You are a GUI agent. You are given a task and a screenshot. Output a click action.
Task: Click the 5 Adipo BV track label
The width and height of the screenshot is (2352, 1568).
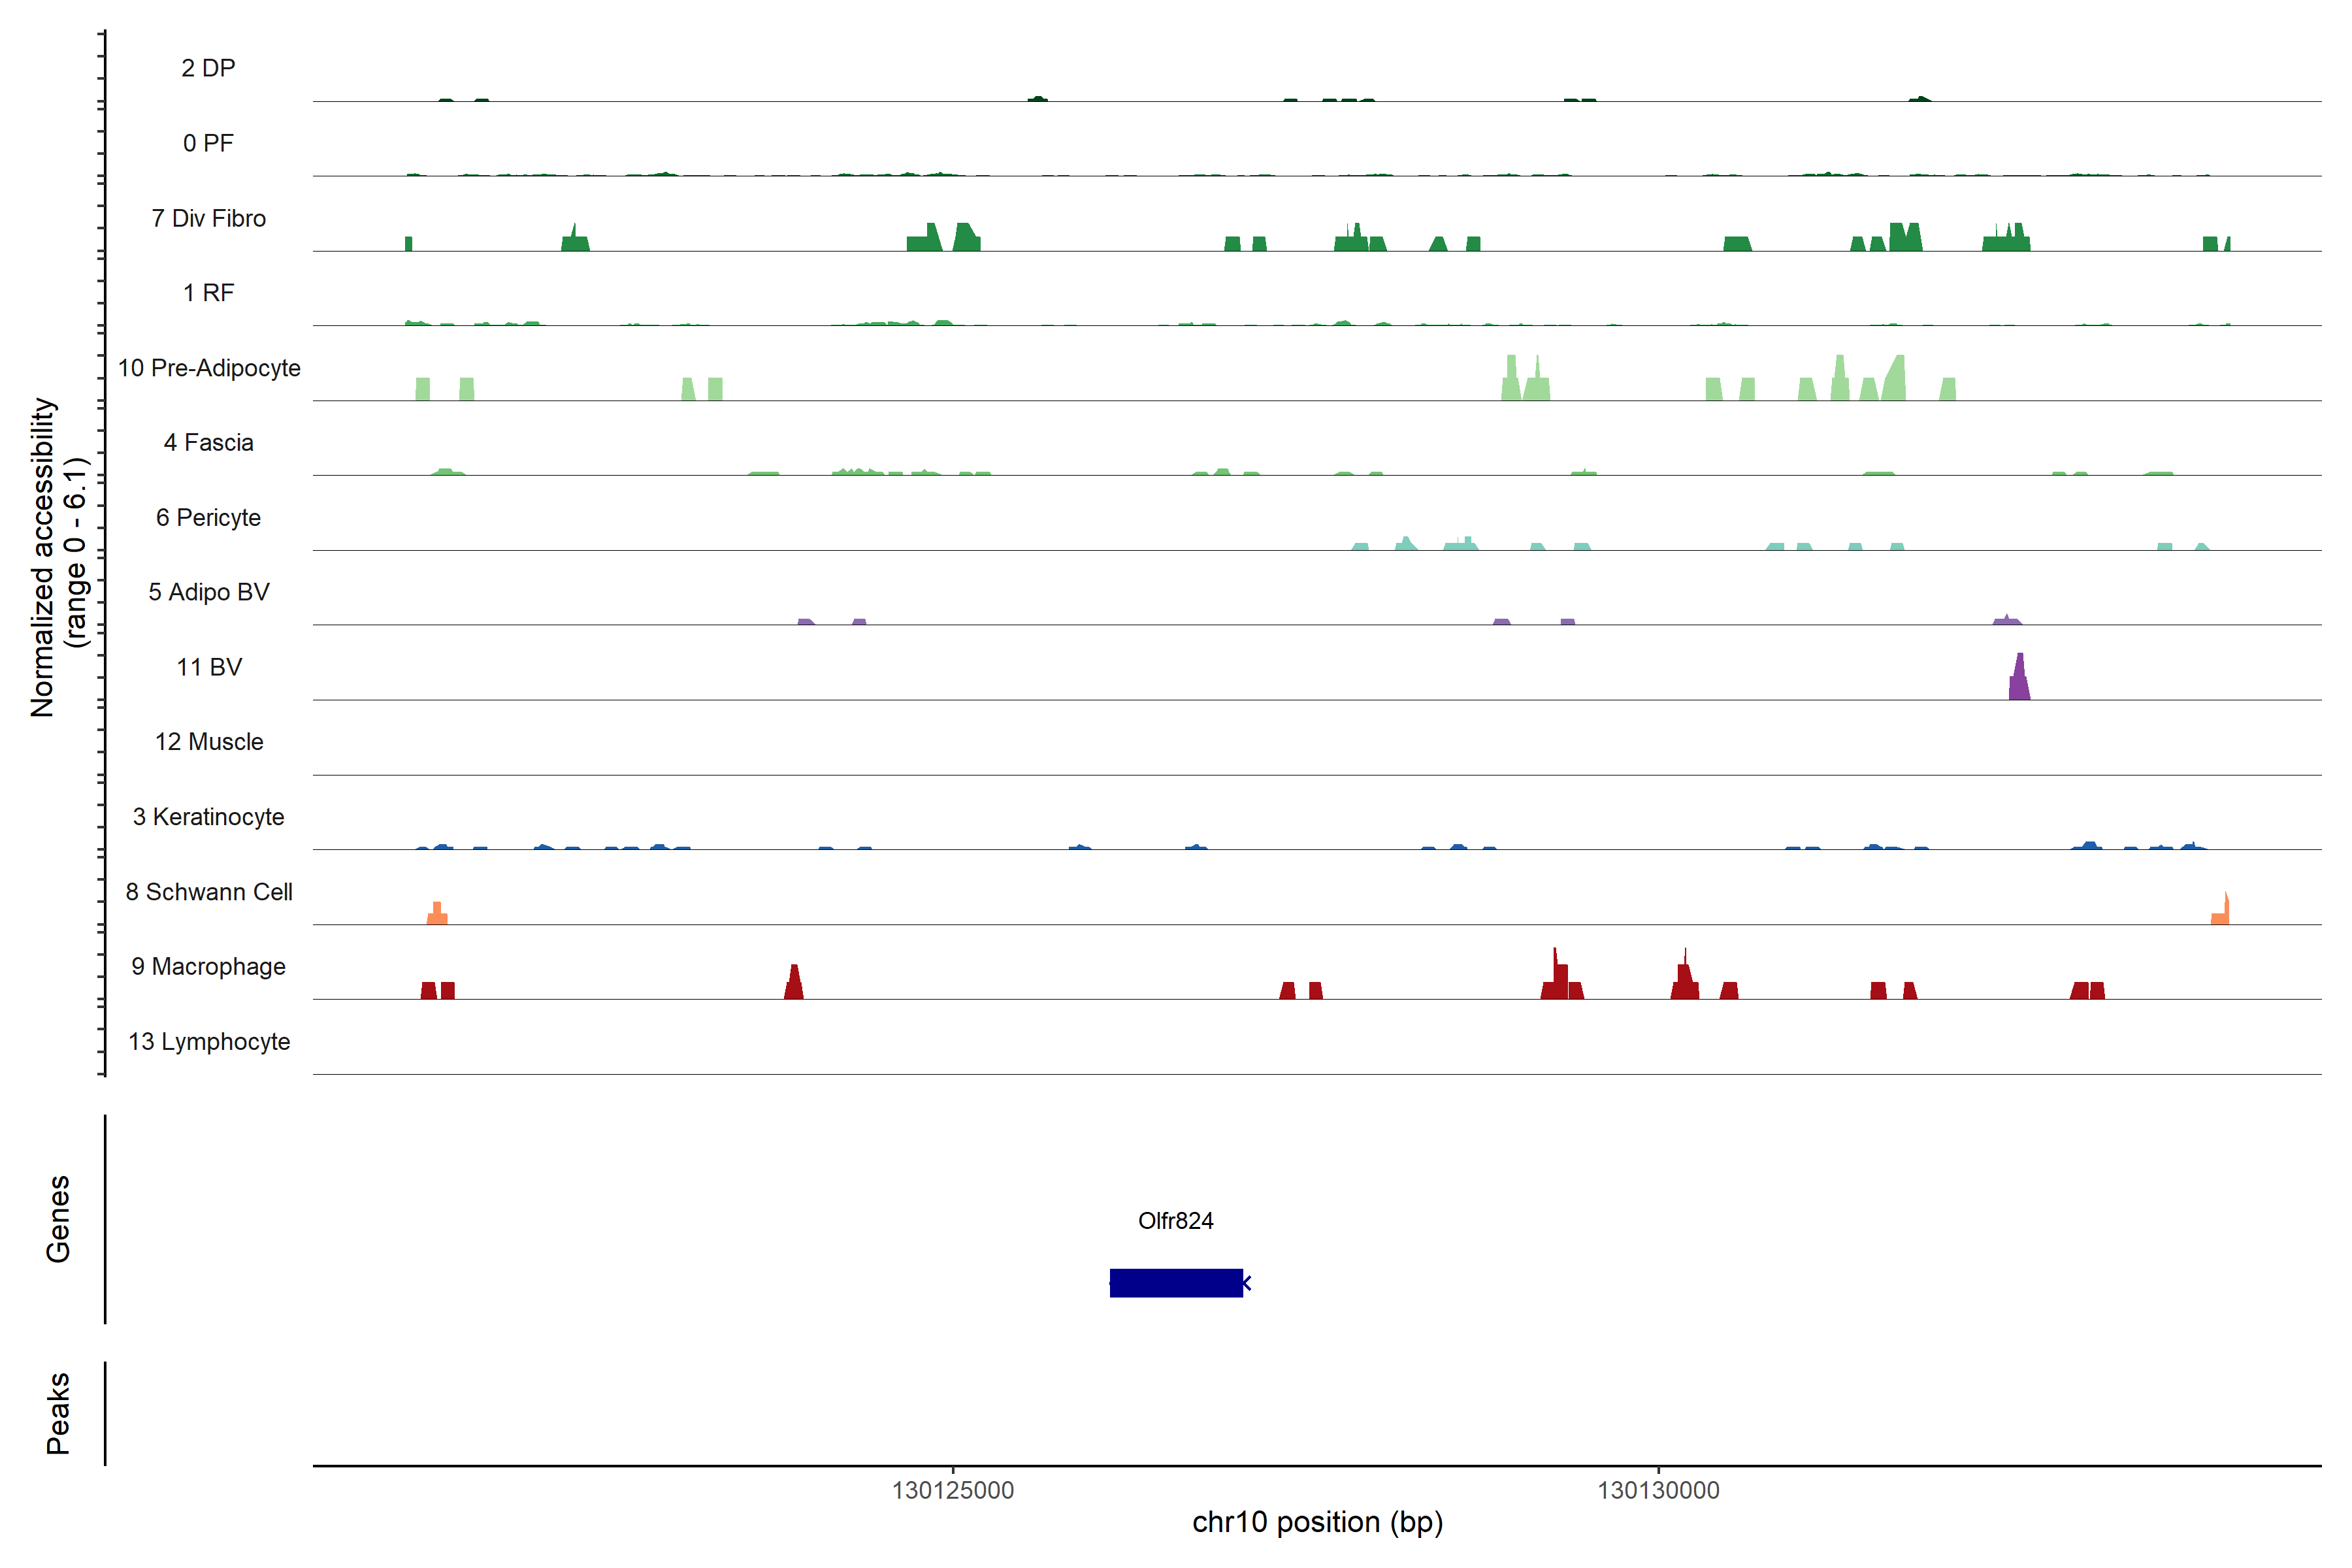click(208, 592)
